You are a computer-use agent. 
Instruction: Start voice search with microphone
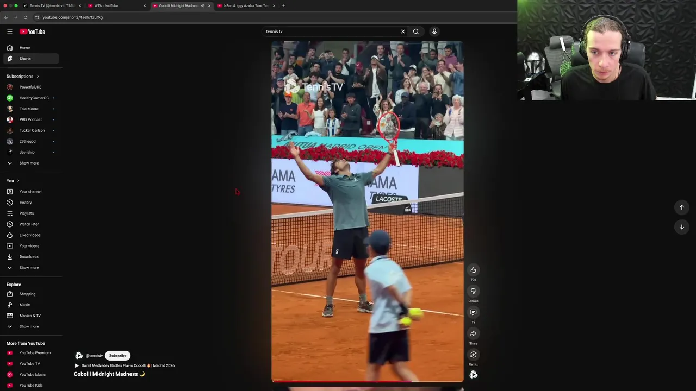click(x=434, y=31)
